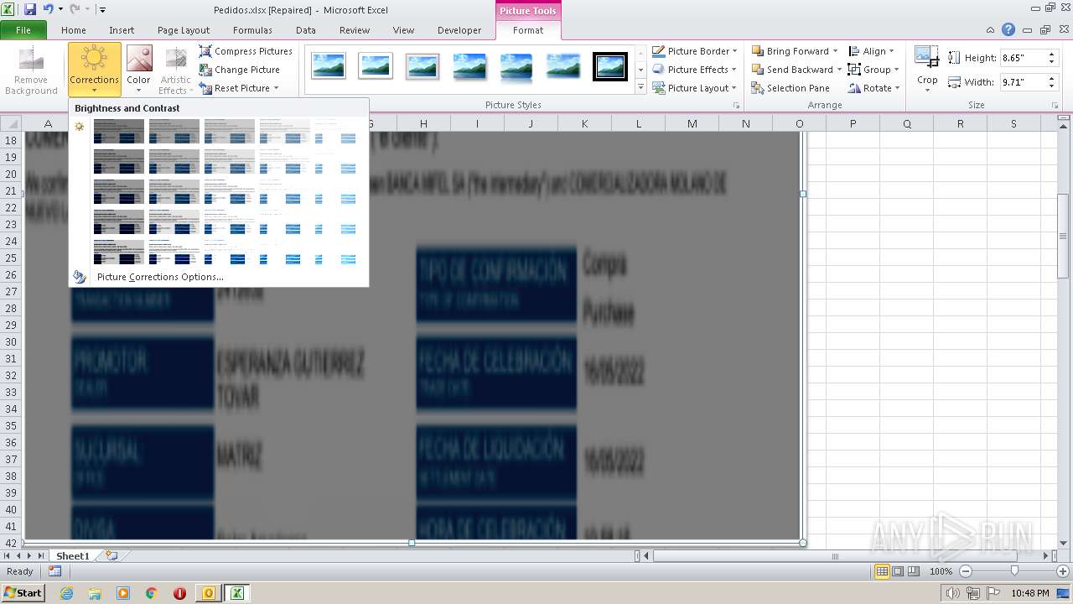Image resolution: width=1073 pixels, height=604 pixels.
Task: Switch to the Developer tab
Action: point(459,30)
